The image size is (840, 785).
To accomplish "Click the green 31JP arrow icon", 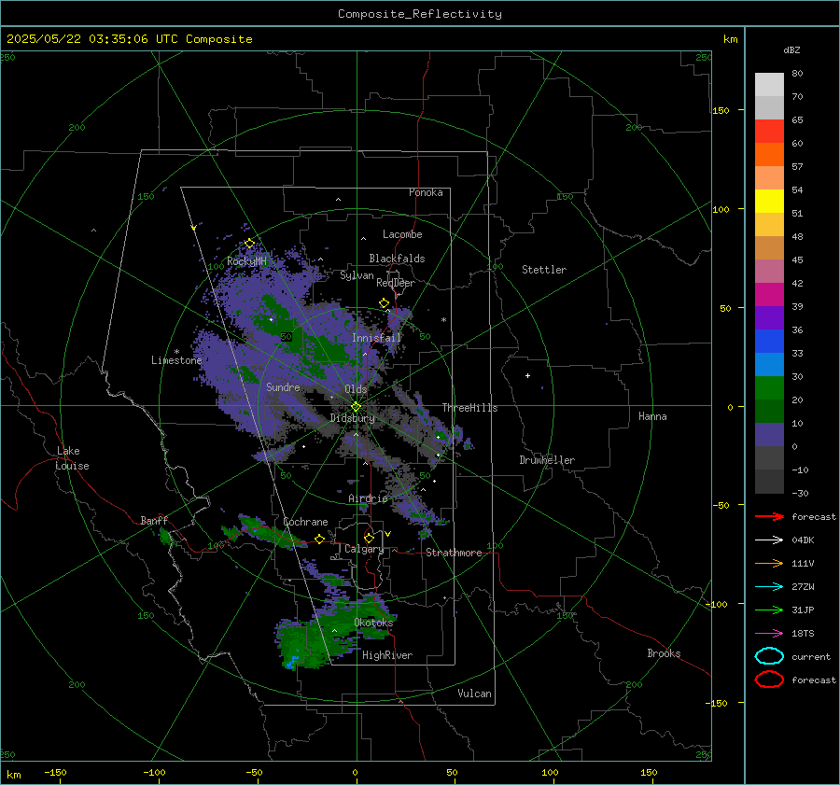I will tap(769, 610).
